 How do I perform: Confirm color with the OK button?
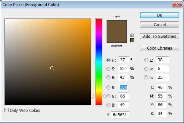tap(159, 15)
